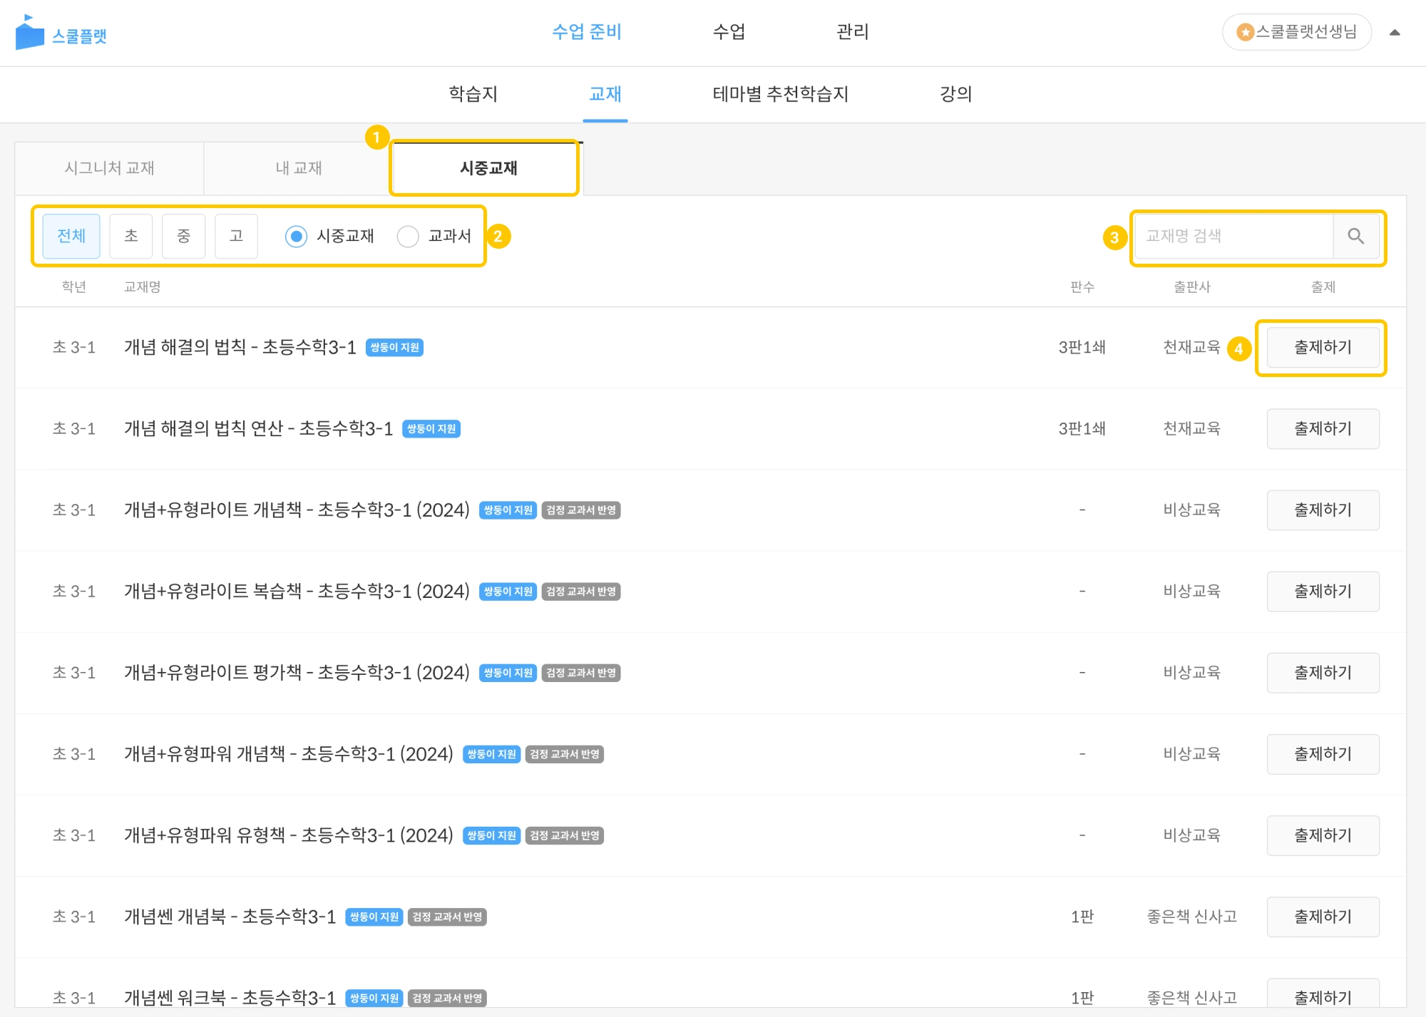Click the 스쿨플랫 logo icon

29,33
